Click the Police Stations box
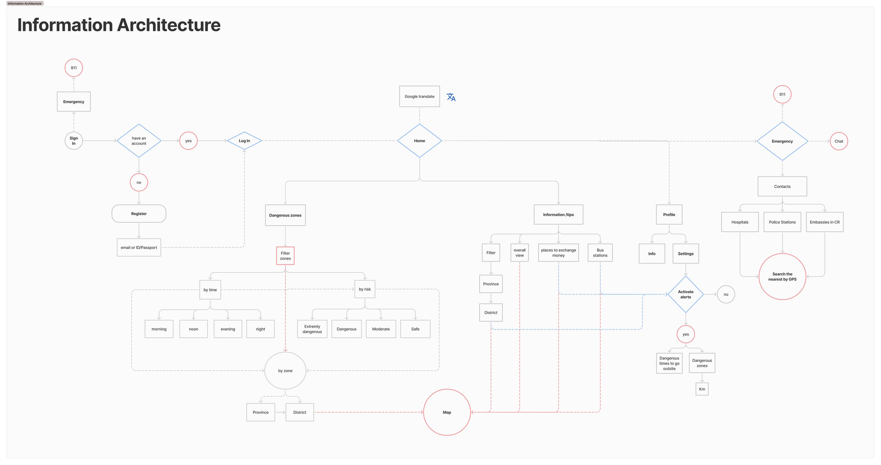 (782, 222)
